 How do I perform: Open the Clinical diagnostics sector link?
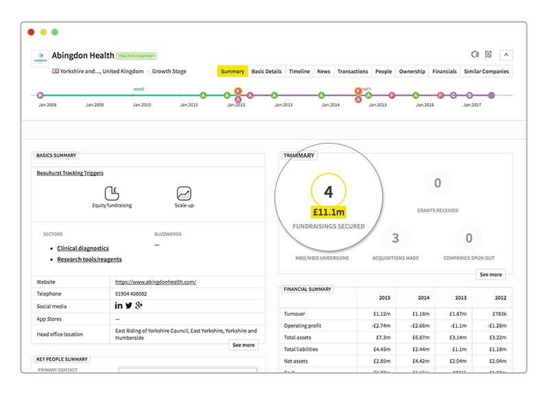click(x=83, y=248)
